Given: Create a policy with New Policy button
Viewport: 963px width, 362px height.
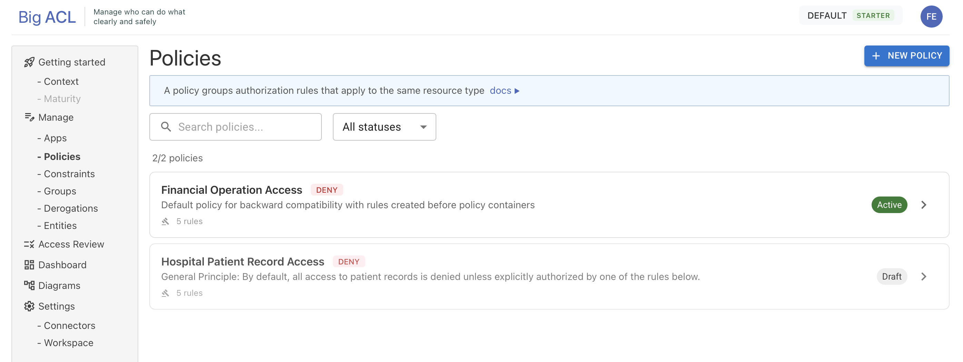Looking at the screenshot, I should coord(906,56).
